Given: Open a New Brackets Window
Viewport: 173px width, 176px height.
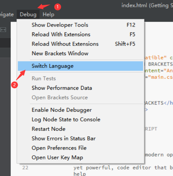Looking at the screenshot, I should pos(80,53).
